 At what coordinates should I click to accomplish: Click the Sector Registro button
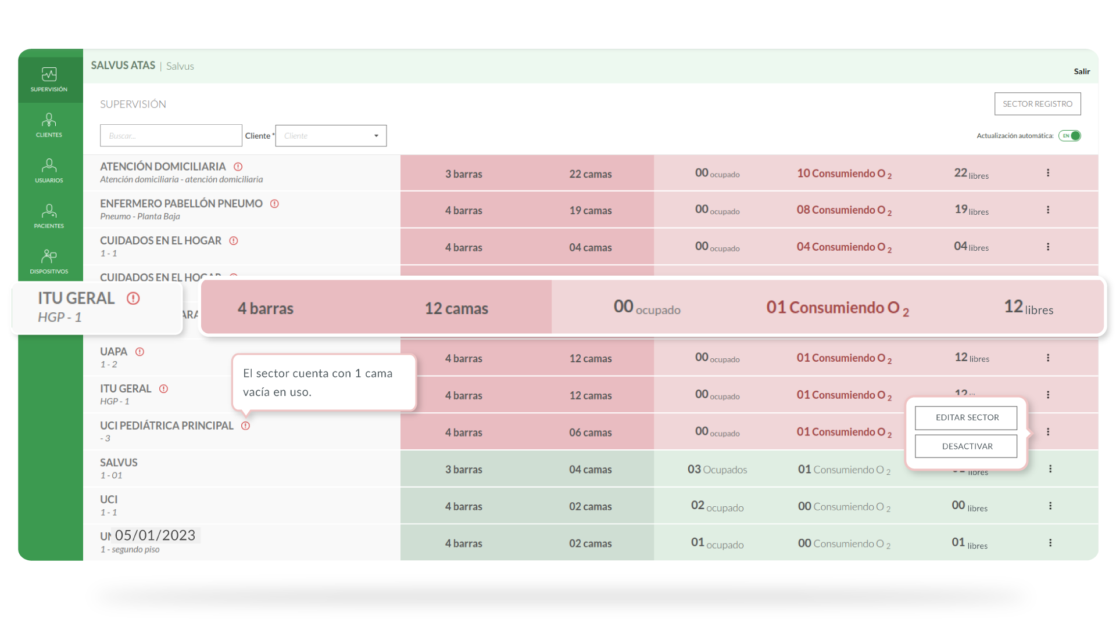pyautogui.click(x=1037, y=104)
